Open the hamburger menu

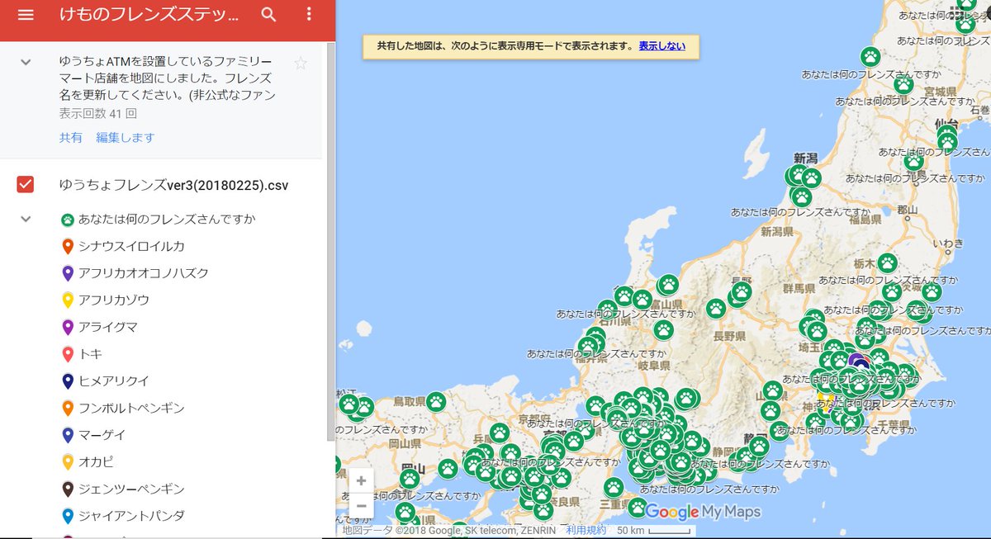point(26,15)
